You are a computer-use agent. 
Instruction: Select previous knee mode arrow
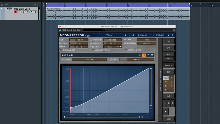click(x=118, y=47)
